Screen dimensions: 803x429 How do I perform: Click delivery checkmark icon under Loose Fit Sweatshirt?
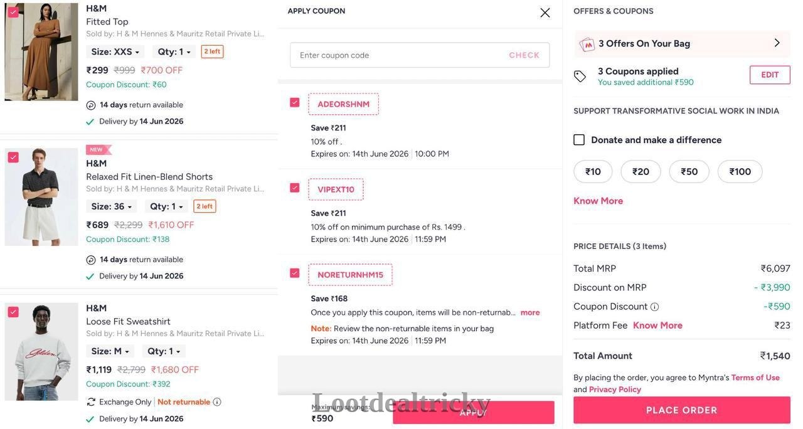(x=90, y=420)
